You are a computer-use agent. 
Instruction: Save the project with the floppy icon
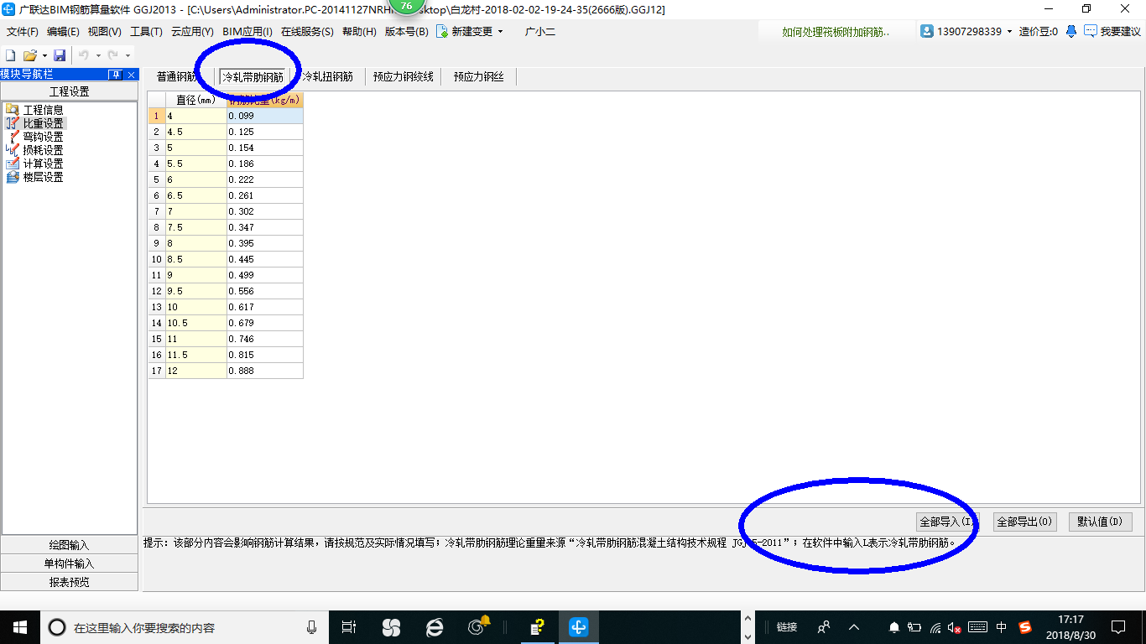pyautogui.click(x=60, y=55)
